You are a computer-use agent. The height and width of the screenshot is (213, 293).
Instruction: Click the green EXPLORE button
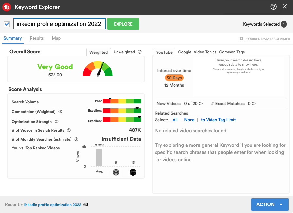point(123,24)
